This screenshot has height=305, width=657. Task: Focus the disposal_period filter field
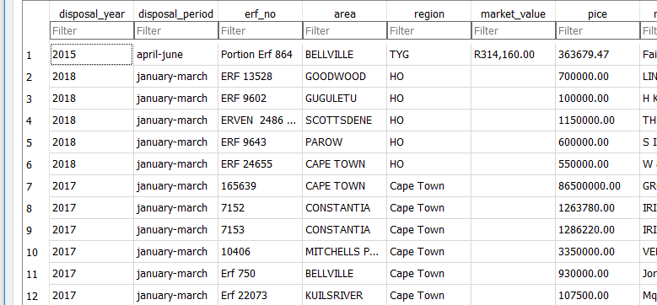click(x=176, y=30)
